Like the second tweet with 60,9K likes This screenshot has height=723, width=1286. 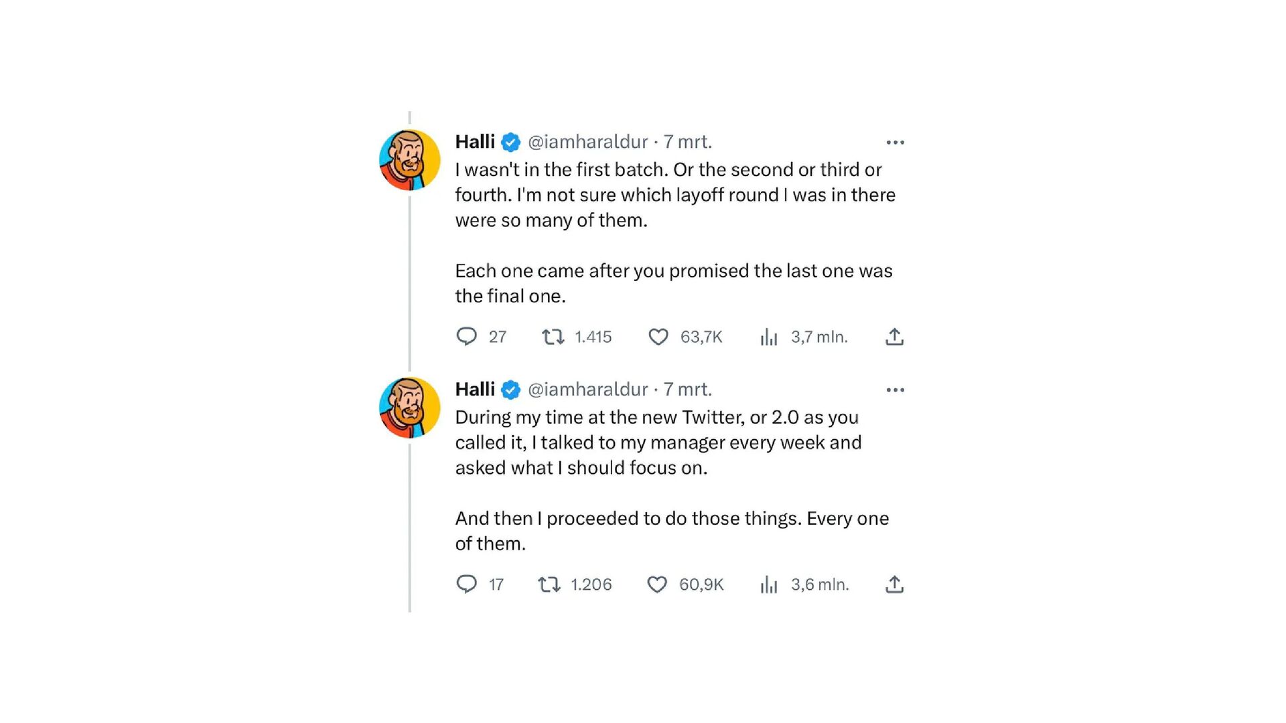coord(657,584)
